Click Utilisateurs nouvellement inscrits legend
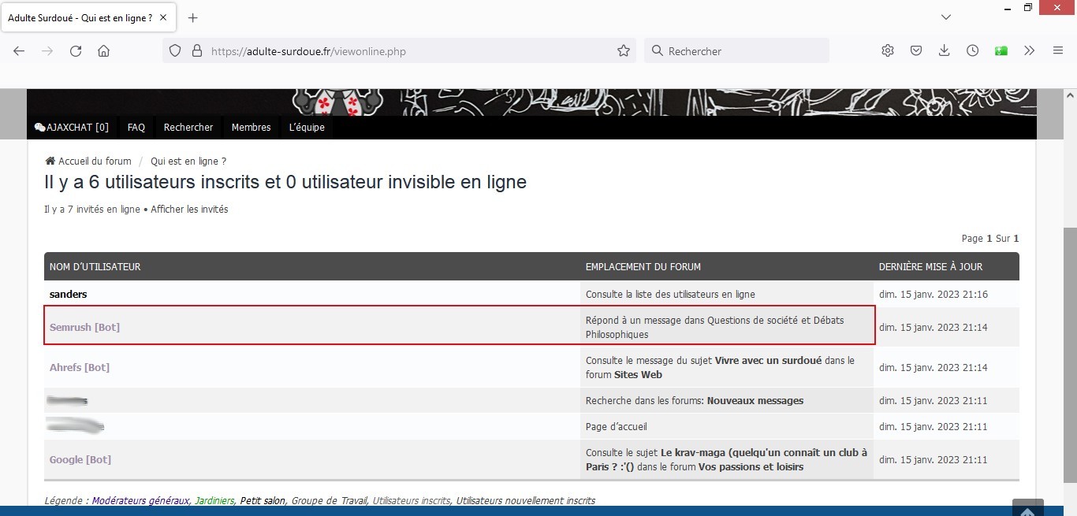 [526, 500]
